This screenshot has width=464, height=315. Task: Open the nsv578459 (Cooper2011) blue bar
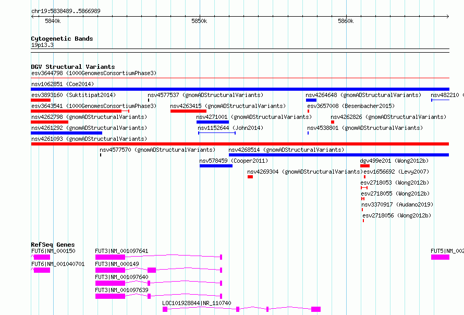coord(216,166)
